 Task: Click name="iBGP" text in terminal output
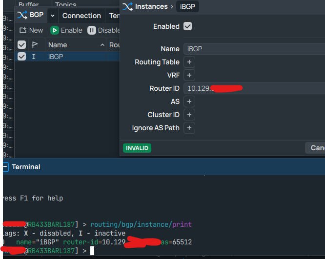click(38, 242)
